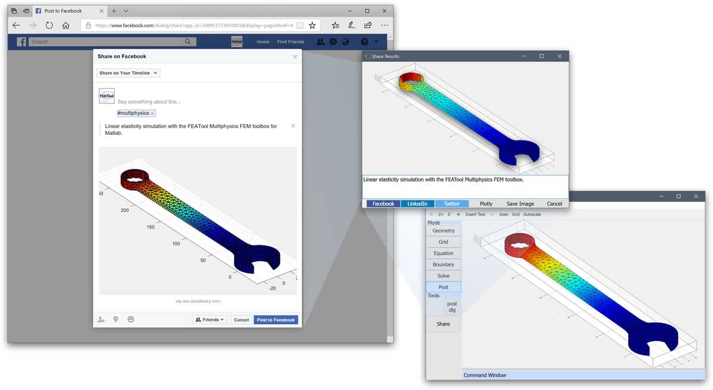Select the Post mode button
Image resolution: width=713 pixels, height=390 pixels.
tap(443, 287)
